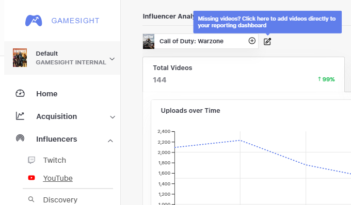Click the 1,600 y-axis label
Viewport: 351px width, 205px height.
click(x=164, y=173)
